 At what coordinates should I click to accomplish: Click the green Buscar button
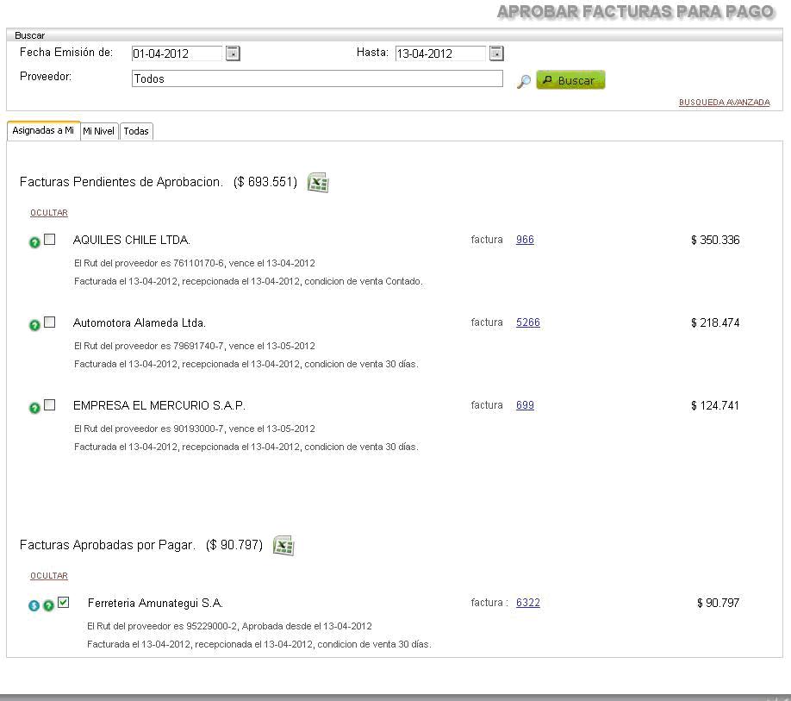570,80
